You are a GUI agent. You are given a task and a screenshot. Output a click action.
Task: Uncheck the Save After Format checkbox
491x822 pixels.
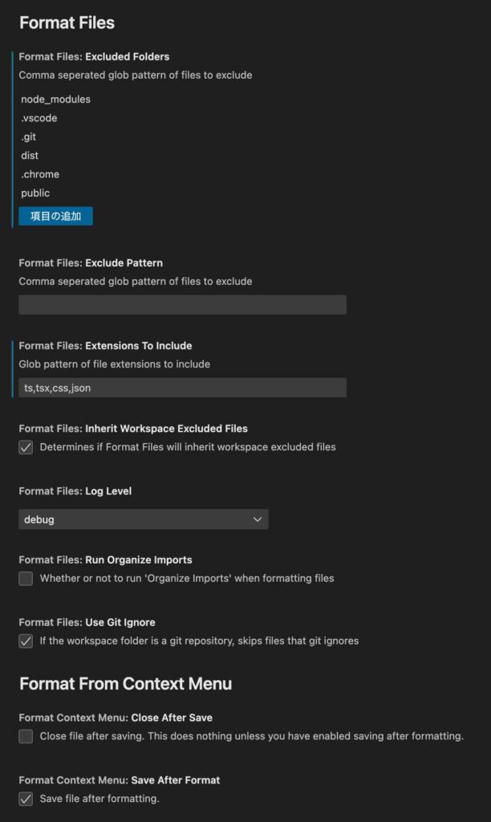click(x=26, y=799)
